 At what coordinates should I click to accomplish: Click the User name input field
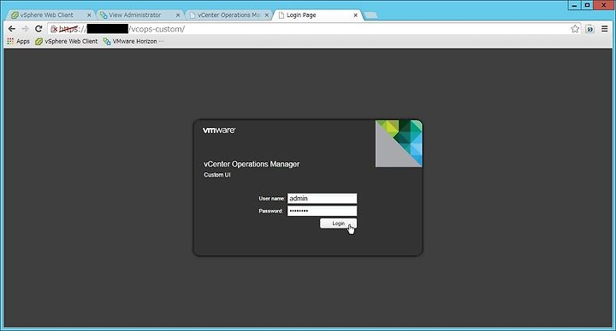pyautogui.click(x=323, y=198)
